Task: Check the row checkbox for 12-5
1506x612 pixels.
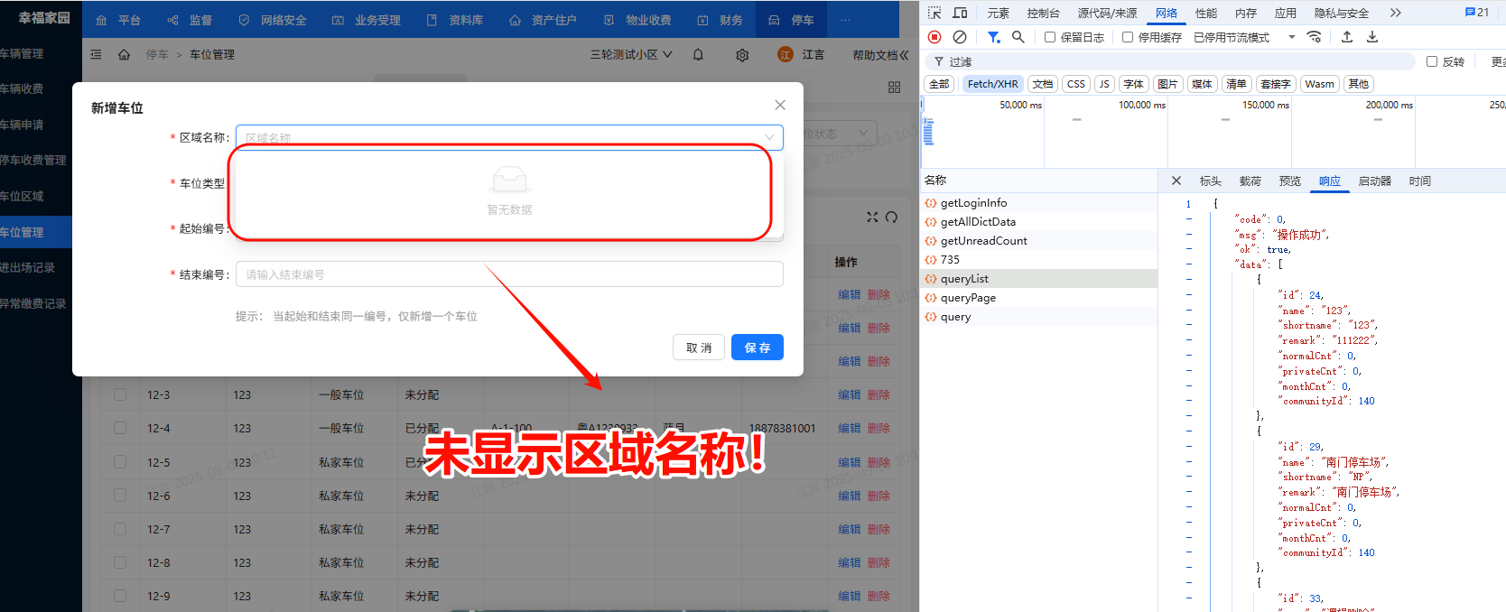Action: [120, 461]
